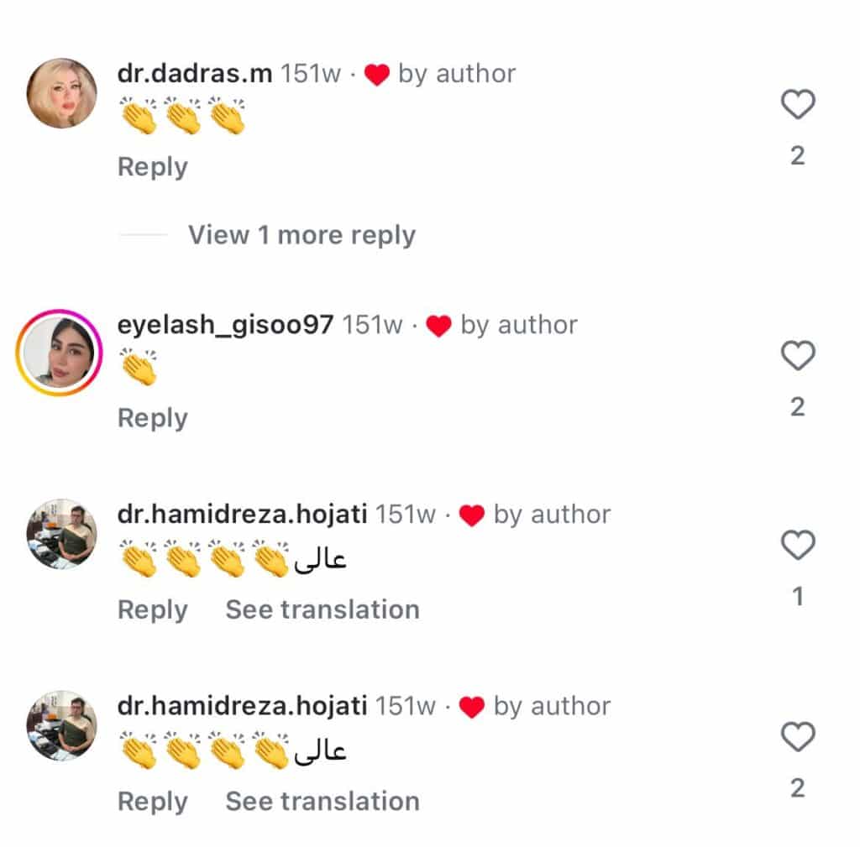Expand View 1 more reply
860x847 pixels.
(302, 235)
